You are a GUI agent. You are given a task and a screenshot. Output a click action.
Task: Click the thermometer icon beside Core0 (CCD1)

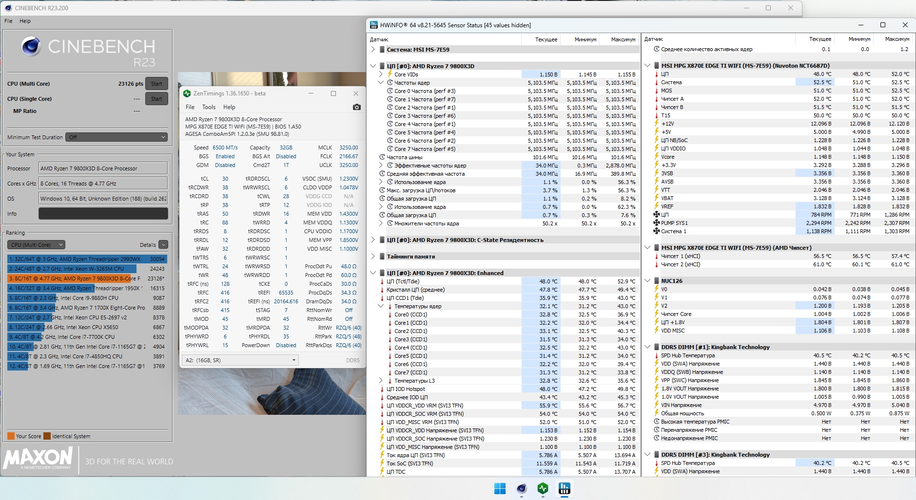click(390, 315)
